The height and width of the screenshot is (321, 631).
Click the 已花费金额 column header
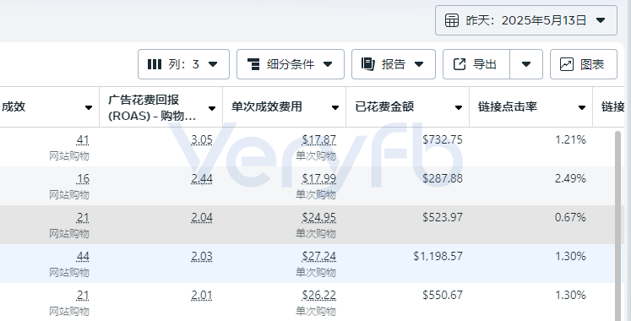tap(408, 107)
